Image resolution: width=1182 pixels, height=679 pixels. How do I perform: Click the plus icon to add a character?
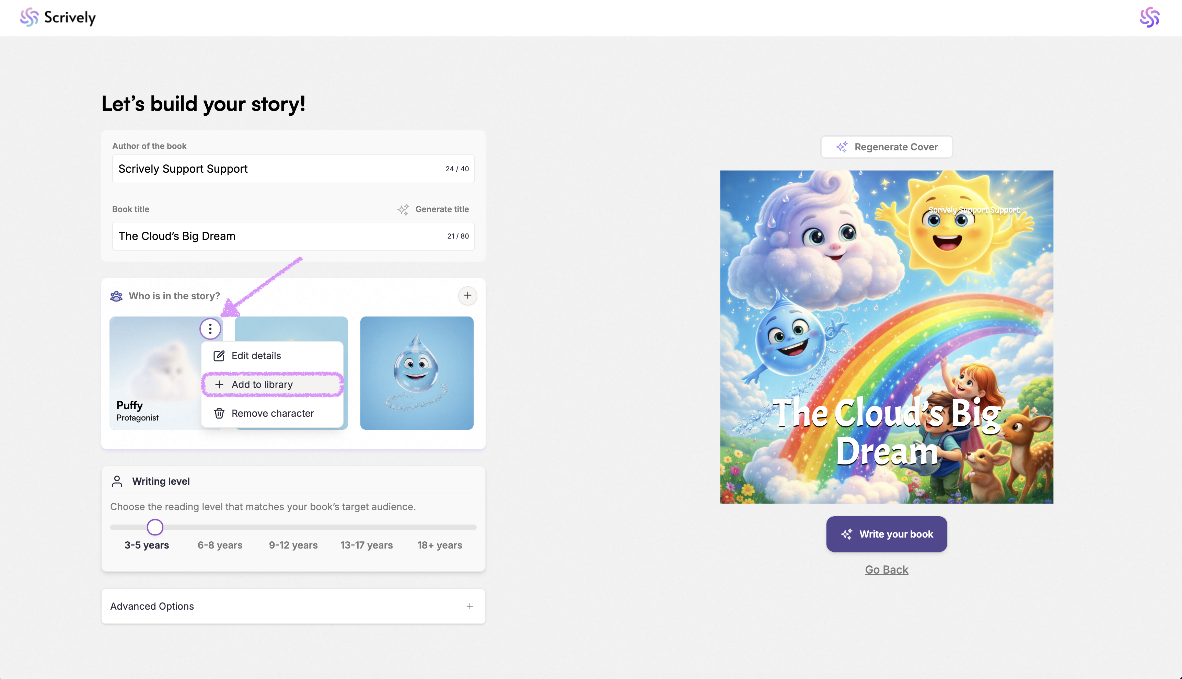(467, 296)
